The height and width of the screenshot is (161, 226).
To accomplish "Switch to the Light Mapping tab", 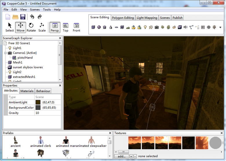I will pyautogui.click(x=147, y=18).
